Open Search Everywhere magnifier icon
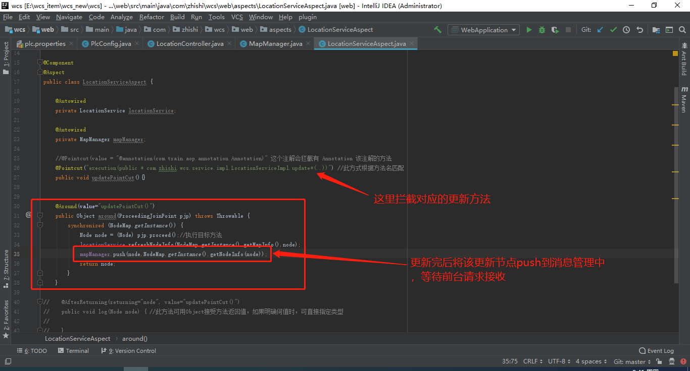Screen dimensions: 690x371 (682, 30)
